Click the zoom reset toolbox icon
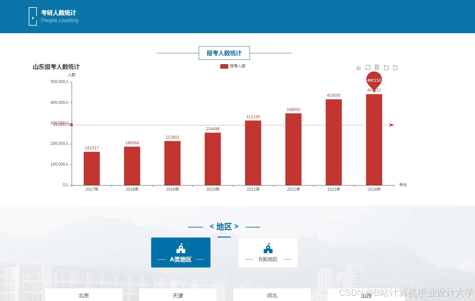This screenshot has width=475, height=301. tap(395, 67)
